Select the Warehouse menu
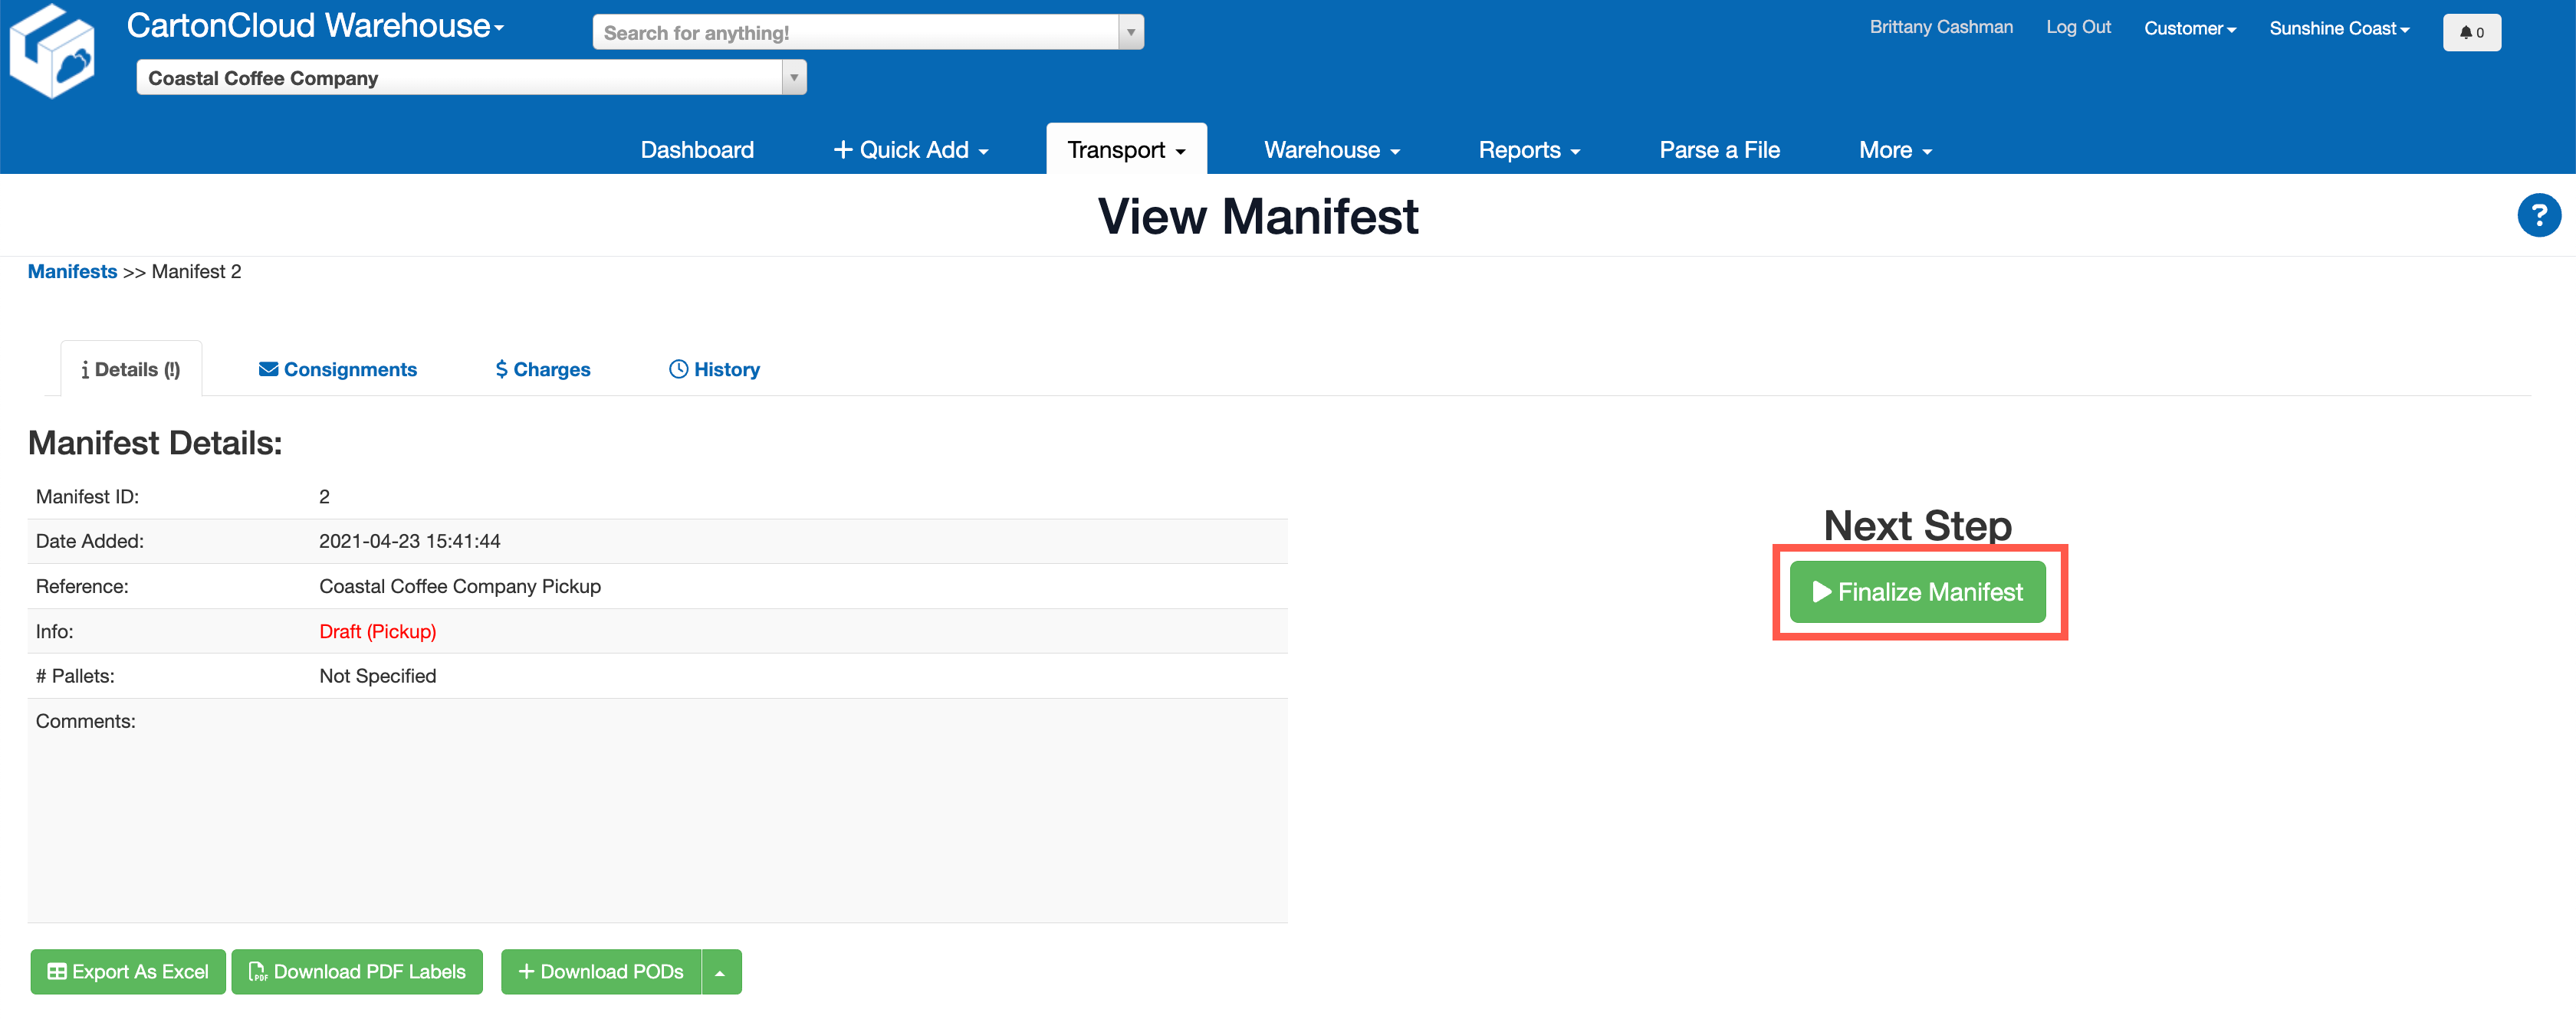 click(x=1331, y=149)
